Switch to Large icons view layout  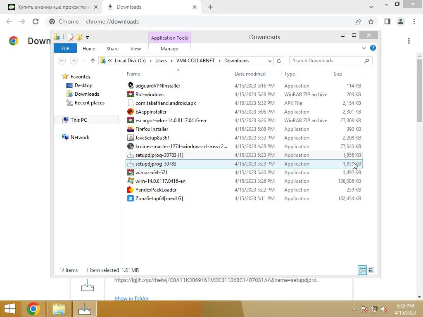[371, 270]
